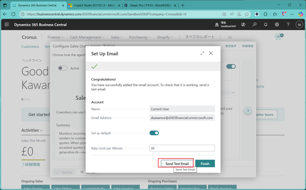
Task: Select the Name field showing Current User
Action: pyautogui.click(x=182, y=109)
